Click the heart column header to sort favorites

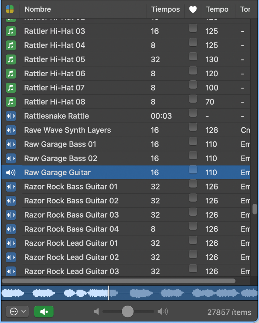pyautogui.click(x=193, y=9)
